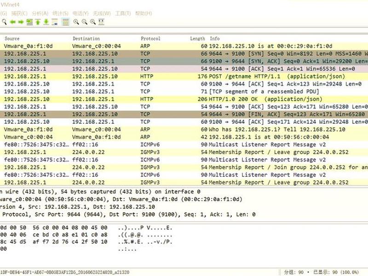Click hex bytes '56 c0 00 04 08 00 45 00'
368x276 pixels.
tap(70, 228)
